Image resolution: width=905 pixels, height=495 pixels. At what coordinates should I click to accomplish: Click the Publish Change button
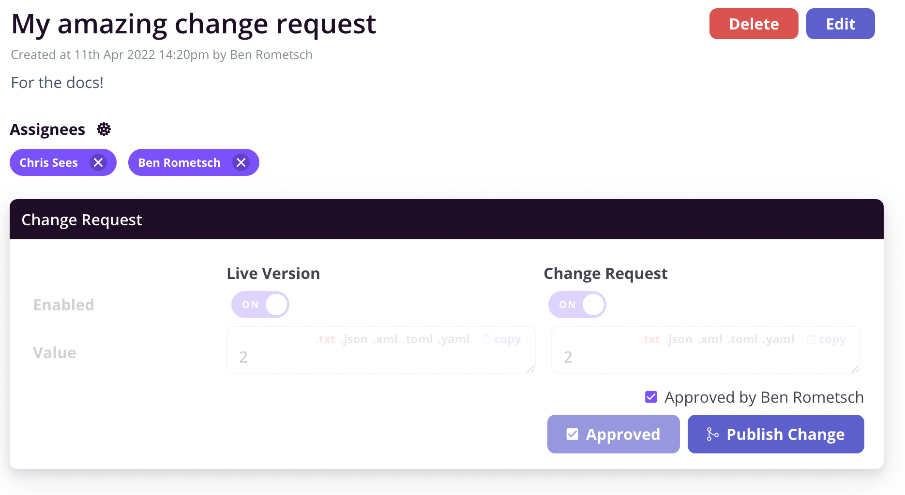click(776, 434)
